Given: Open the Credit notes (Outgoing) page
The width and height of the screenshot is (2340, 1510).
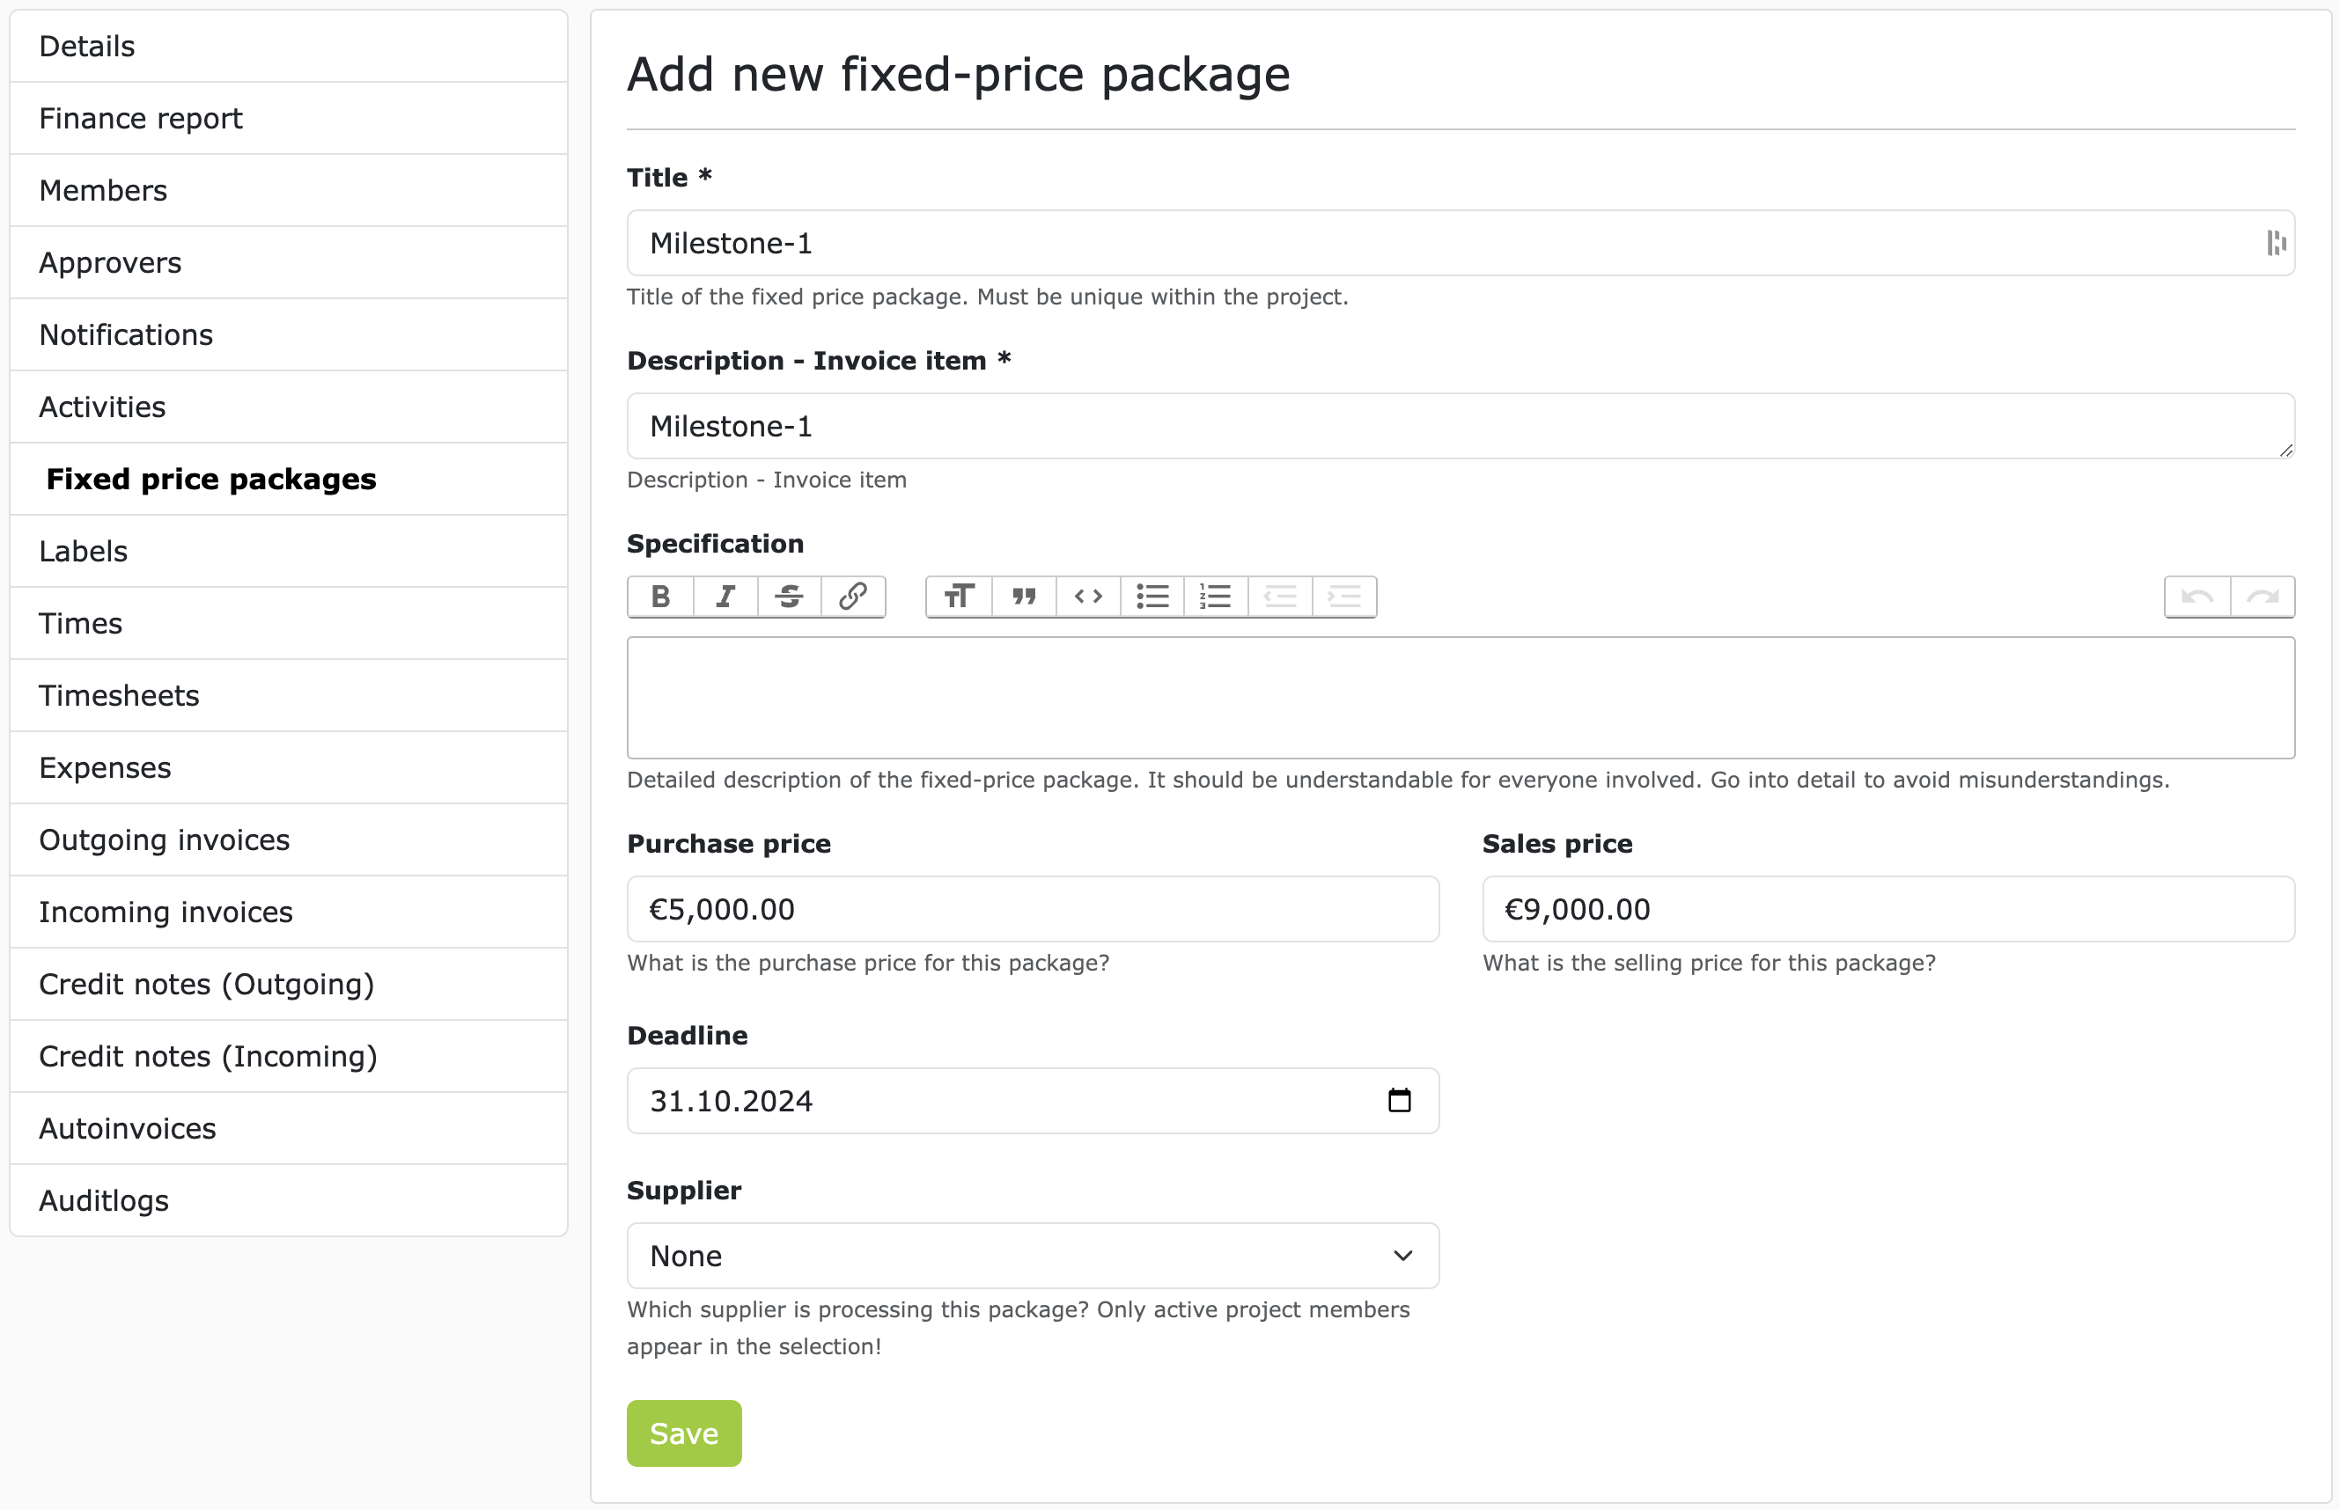Looking at the screenshot, I should [206, 984].
